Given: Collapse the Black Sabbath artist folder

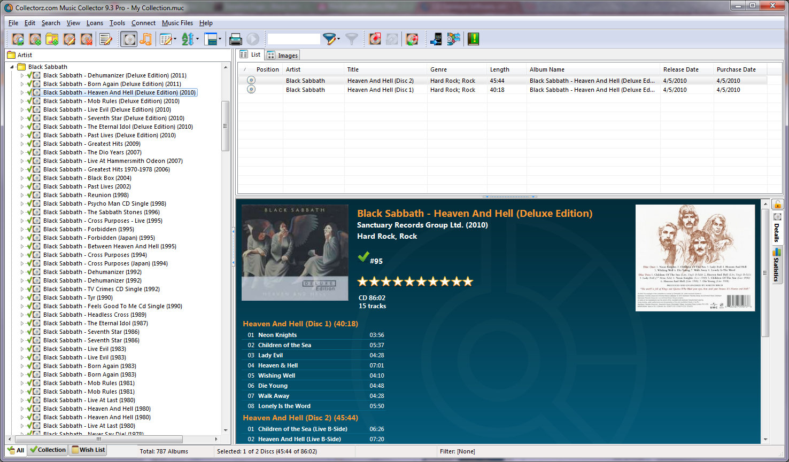Looking at the screenshot, I should (12, 67).
